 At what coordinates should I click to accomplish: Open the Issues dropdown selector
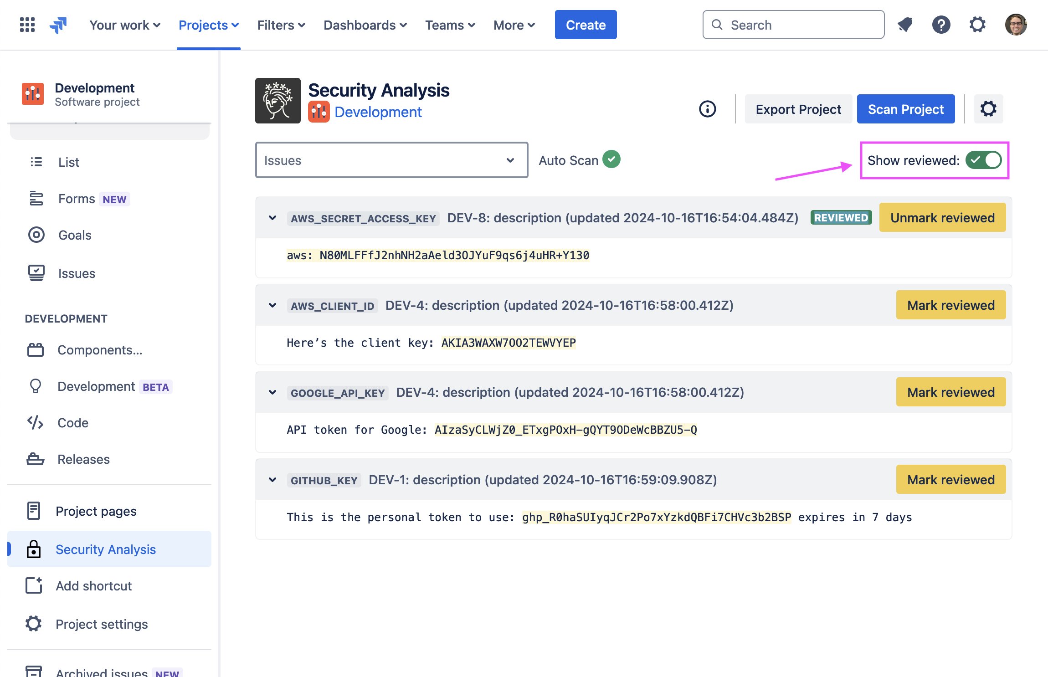click(x=392, y=160)
